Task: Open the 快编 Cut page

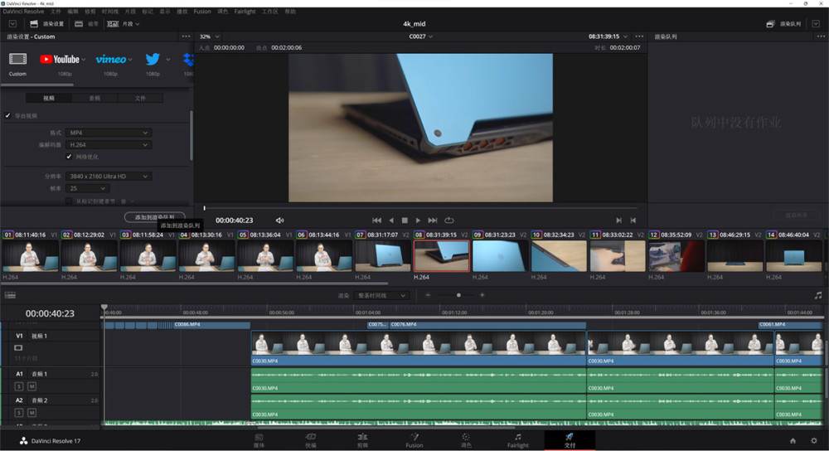Action: tap(311, 440)
